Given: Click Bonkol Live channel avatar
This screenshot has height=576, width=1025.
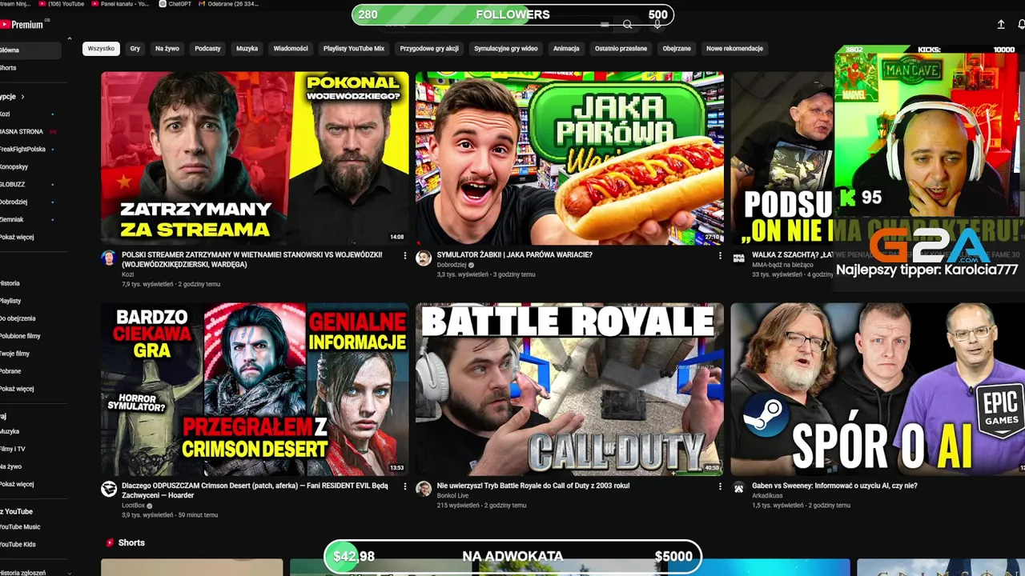Looking at the screenshot, I should point(424,489).
